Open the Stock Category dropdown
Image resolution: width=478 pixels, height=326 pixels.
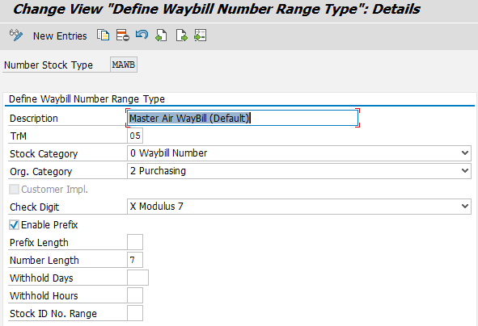pyautogui.click(x=464, y=153)
